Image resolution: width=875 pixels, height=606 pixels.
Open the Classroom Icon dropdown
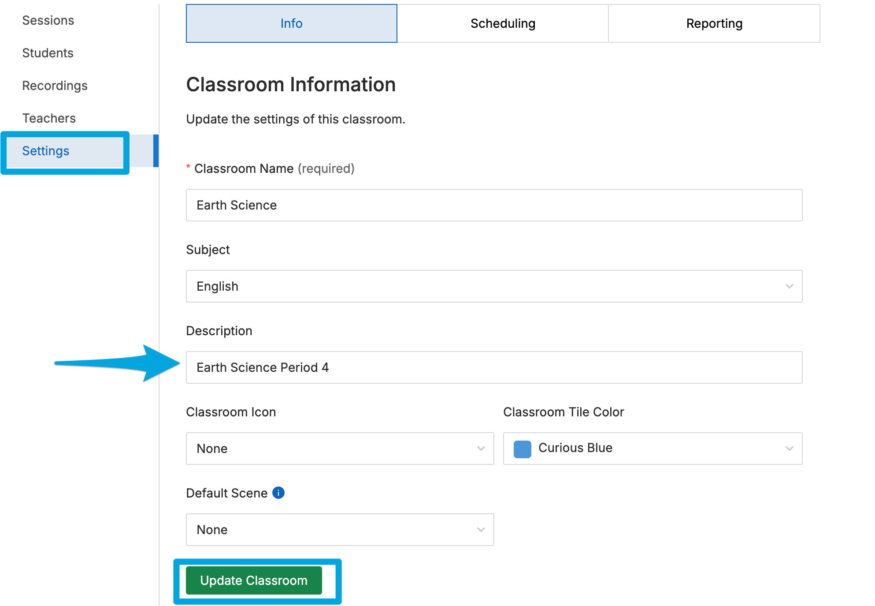(339, 449)
